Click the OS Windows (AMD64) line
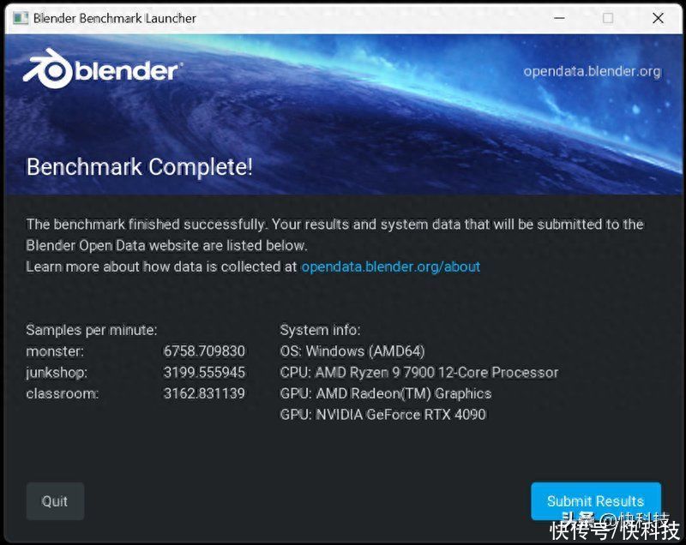The height and width of the screenshot is (545, 686). [352, 351]
